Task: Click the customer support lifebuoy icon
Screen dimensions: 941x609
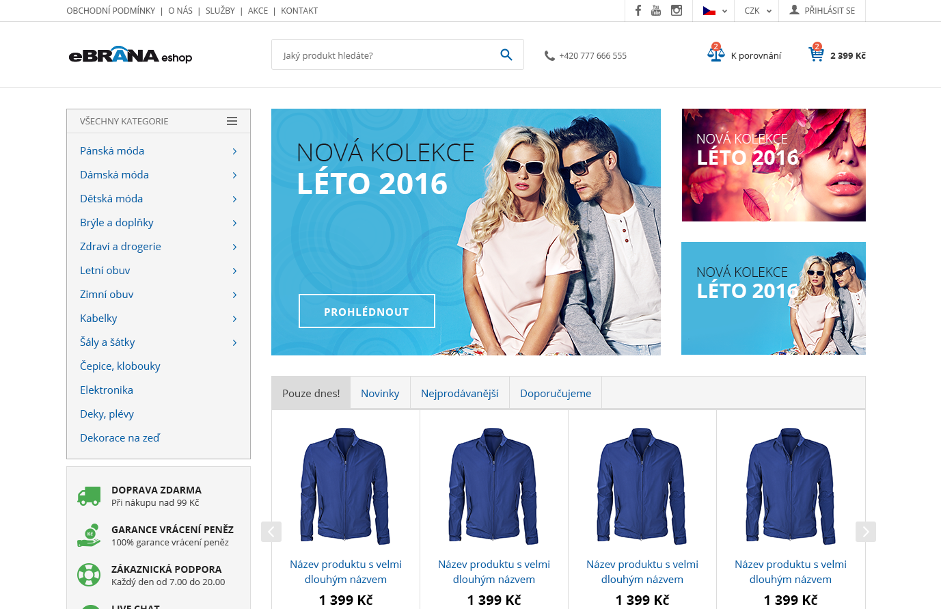Action: [x=89, y=575]
